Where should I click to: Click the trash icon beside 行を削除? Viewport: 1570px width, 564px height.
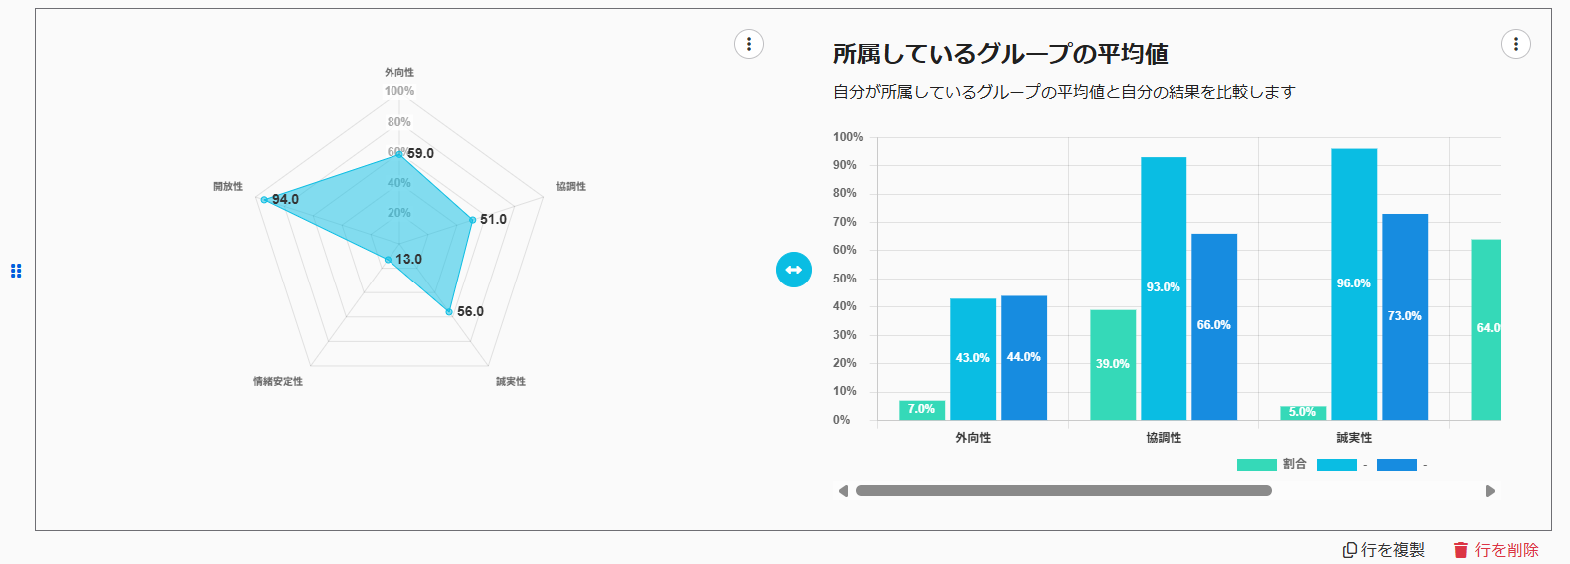click(x=1461, y=550)
